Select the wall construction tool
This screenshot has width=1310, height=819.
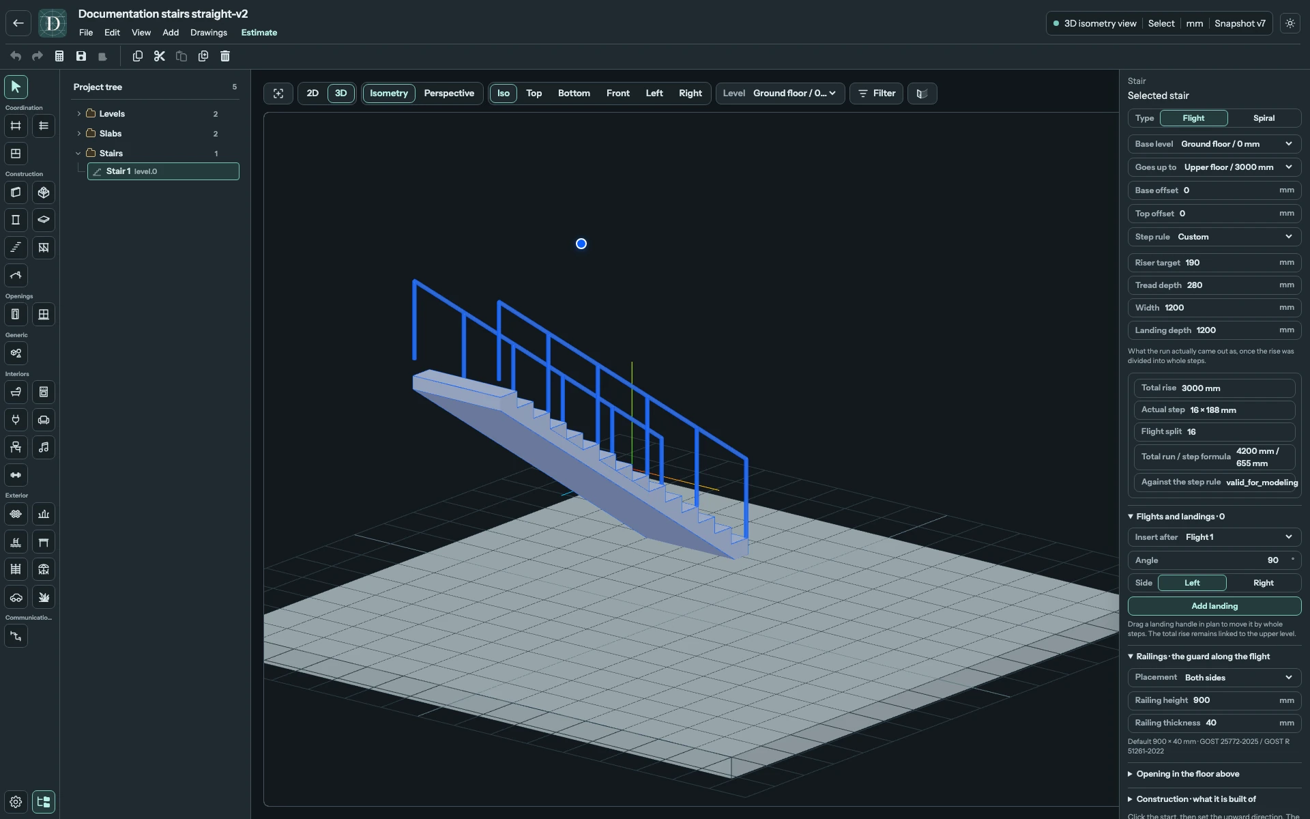pos(16,192)
